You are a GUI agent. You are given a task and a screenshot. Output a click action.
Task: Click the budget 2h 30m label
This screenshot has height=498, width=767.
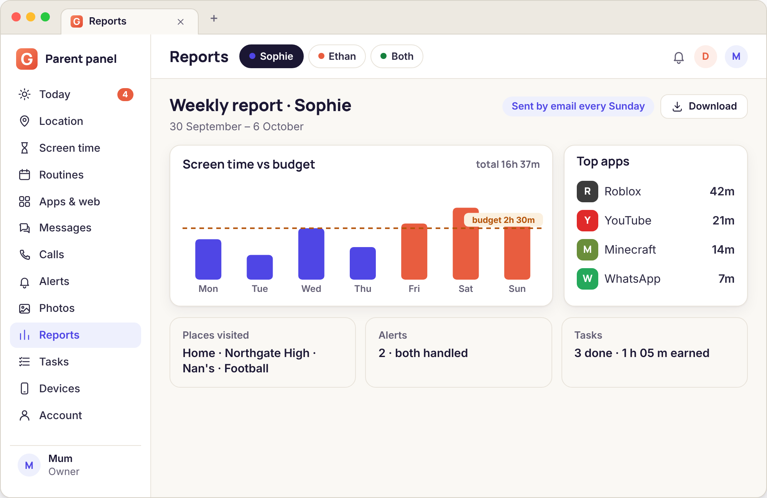click(x=503, y=220)
